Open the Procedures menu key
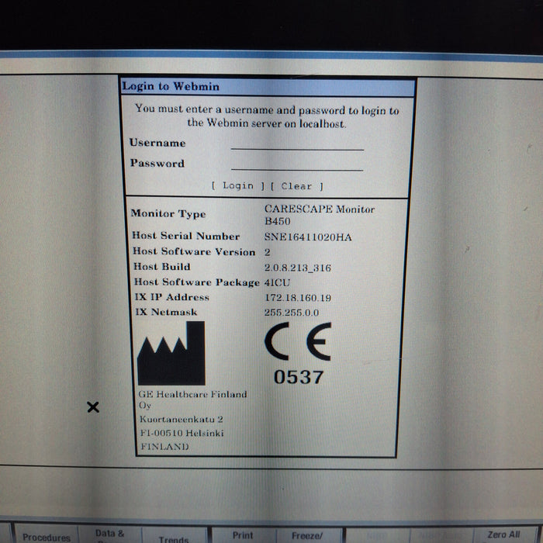543x543 pixels. tap(46, 536)
